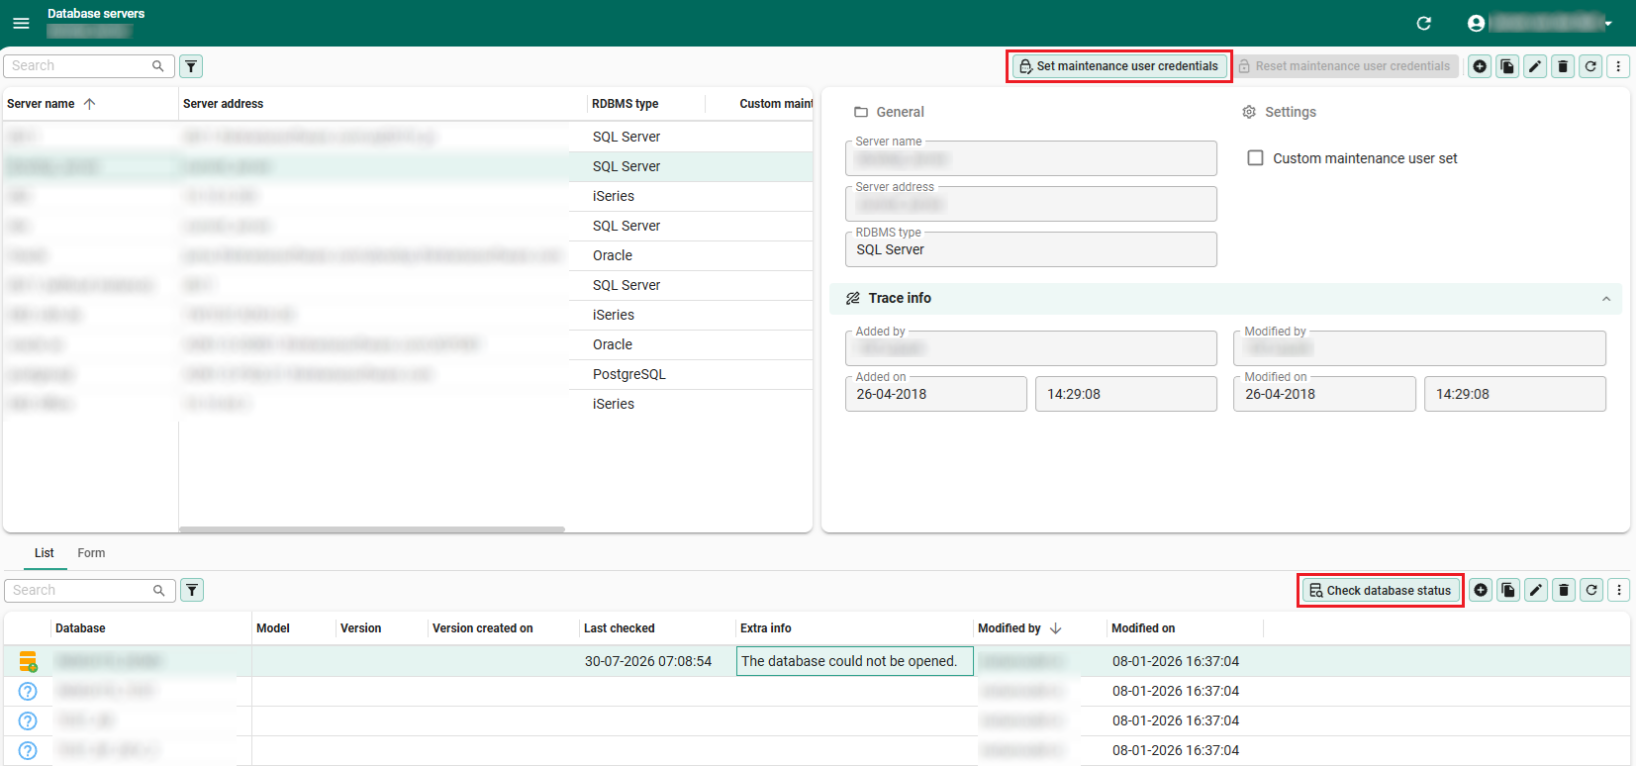Open the databases toolbar overflow menu
The image size is (1636, 766).
(1619, 591)
